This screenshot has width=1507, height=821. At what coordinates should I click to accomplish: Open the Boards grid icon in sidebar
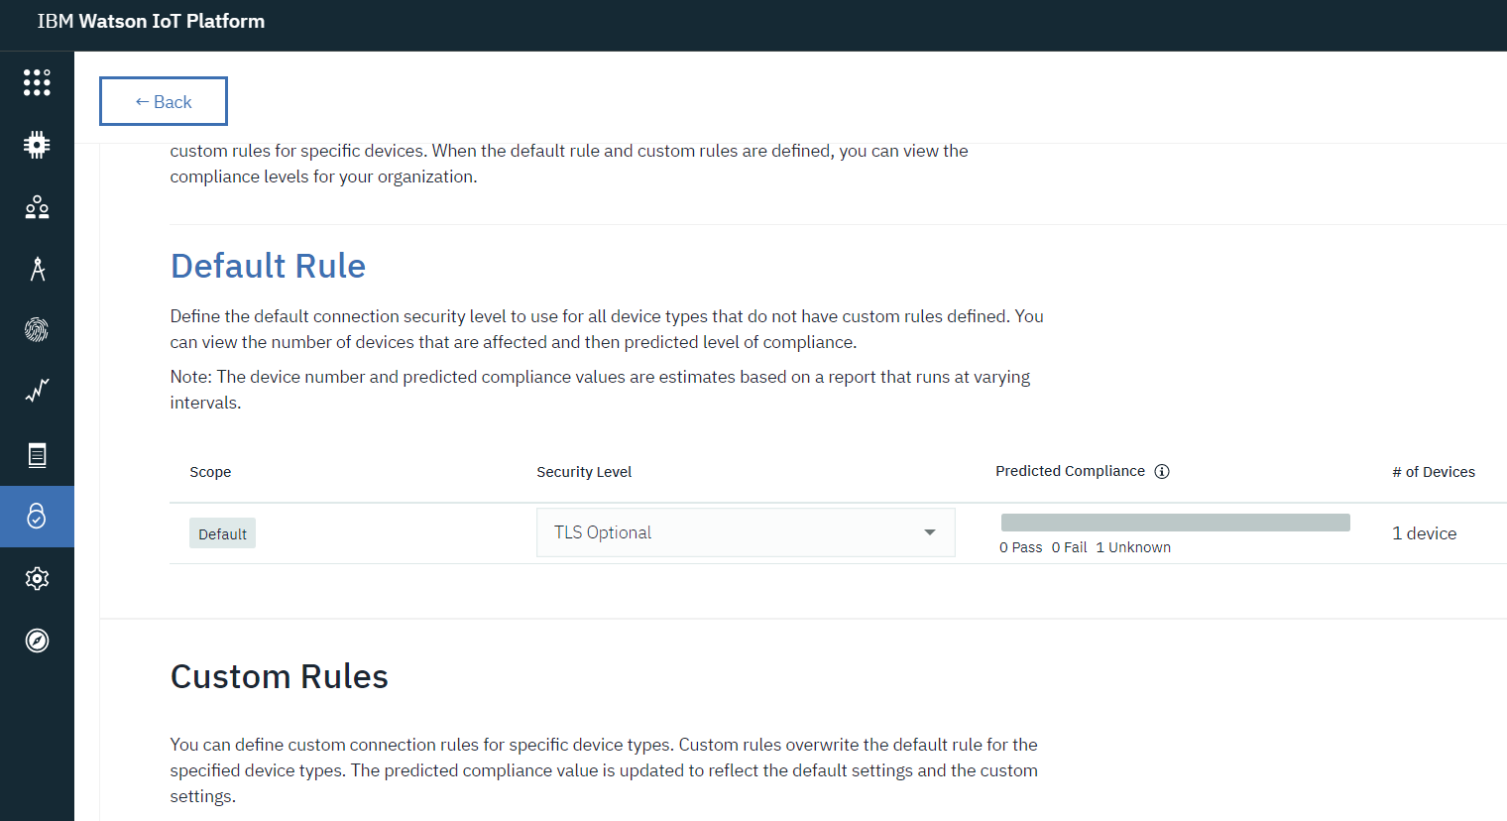pos(37,82)
